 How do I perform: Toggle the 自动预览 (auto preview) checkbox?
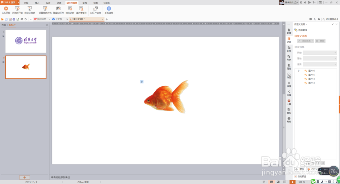point(296,177)
